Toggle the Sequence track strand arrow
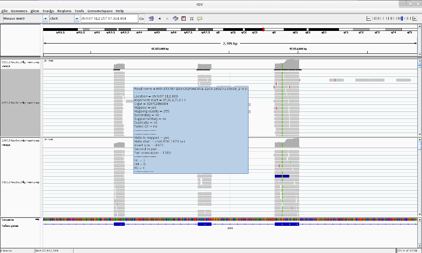Viewport: 422px width, 253px height. (x=37, y=220)
